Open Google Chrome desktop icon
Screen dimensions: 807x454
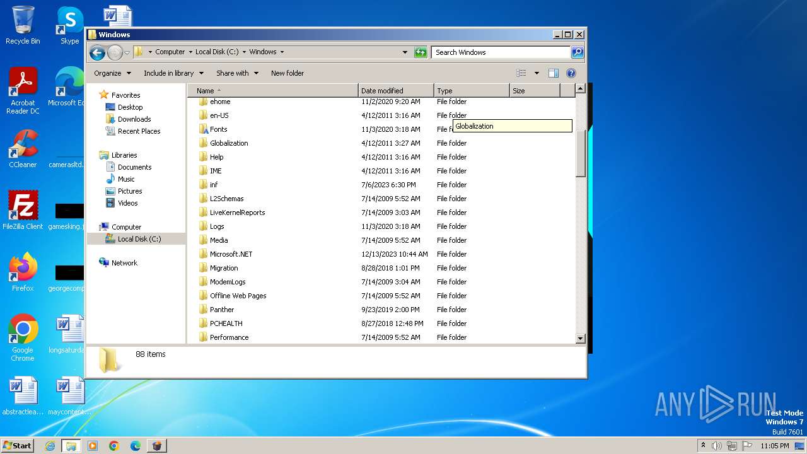pyautogui.click(x=23, y=338)
